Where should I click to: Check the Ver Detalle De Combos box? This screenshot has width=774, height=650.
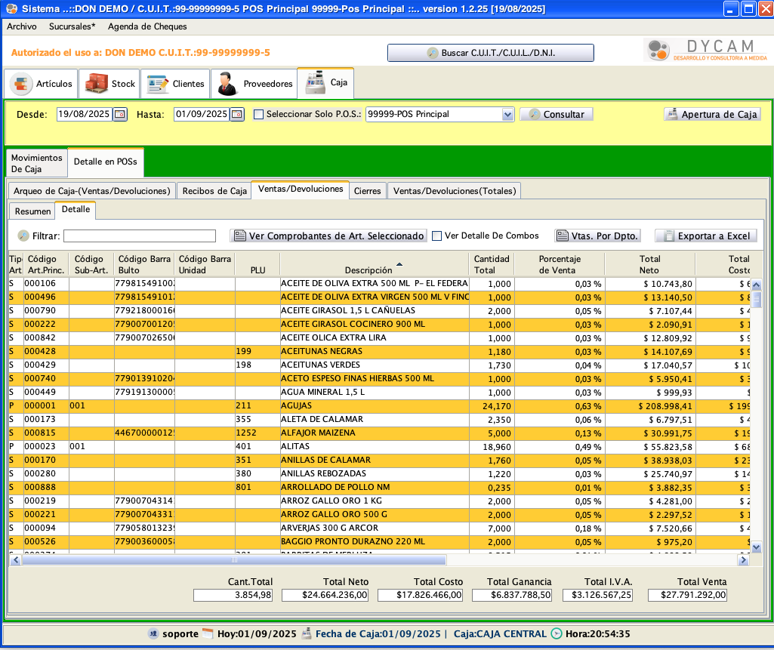click(437, 236)
